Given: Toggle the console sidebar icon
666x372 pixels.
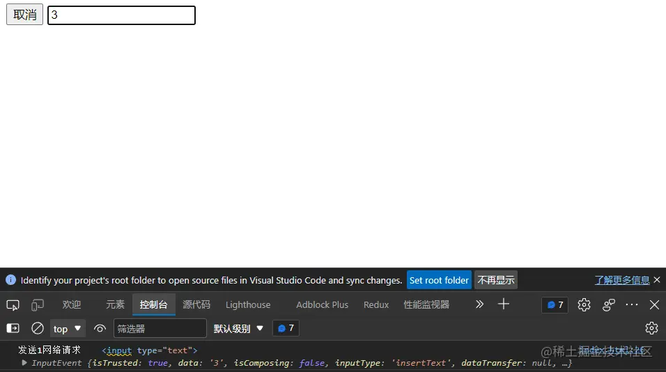Looking at the screenshot, I should coord(13,328).
